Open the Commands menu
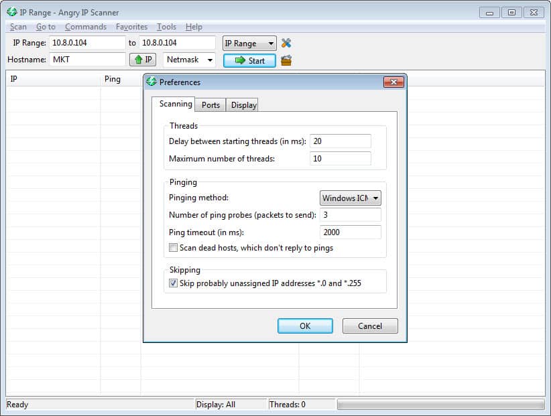Image resolution: width=551 pixels, height=416 pixels. 86,27
